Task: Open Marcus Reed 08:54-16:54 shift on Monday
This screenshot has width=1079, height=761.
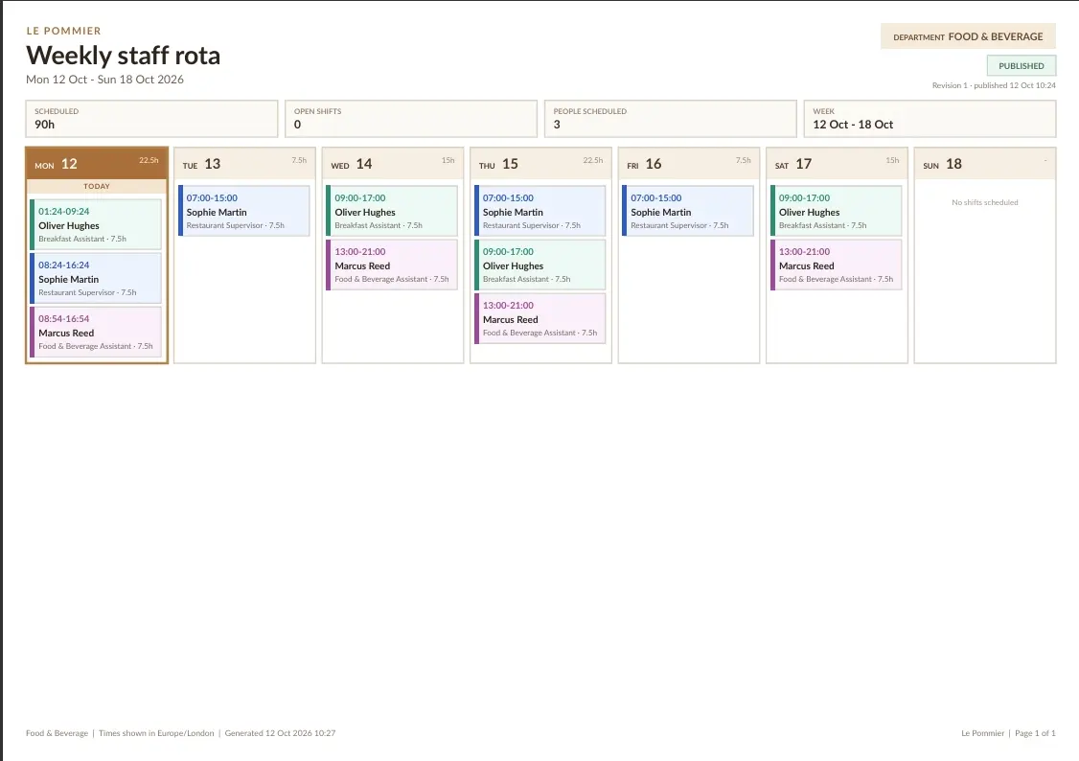Action: 97,332
